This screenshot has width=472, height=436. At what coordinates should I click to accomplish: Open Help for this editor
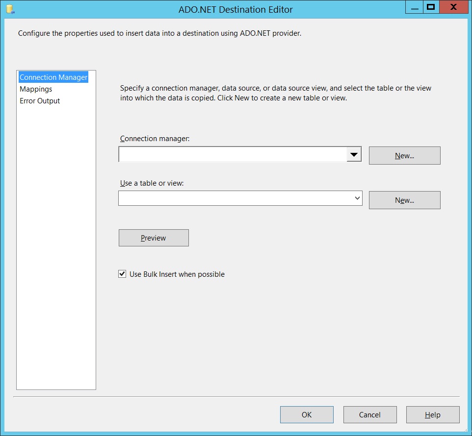(x=433, y=414)
